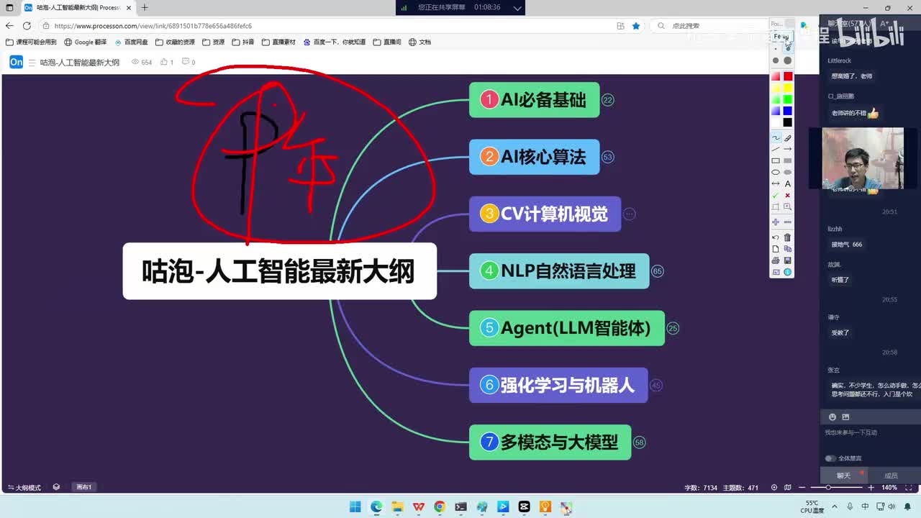The width and height of the screenshot is (921, 518).
Task: Click the browser address bar URL
Action: tap(153, 26)
